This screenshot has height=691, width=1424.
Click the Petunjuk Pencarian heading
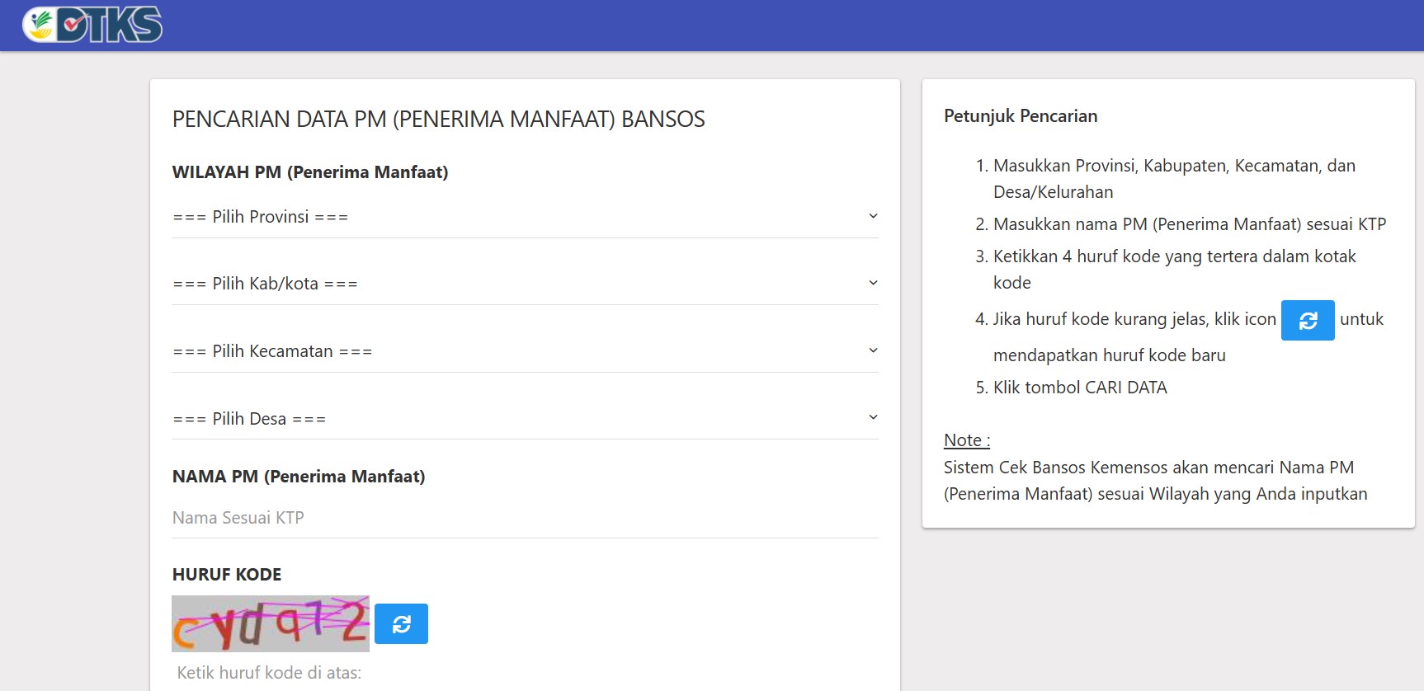(1021, 116)
